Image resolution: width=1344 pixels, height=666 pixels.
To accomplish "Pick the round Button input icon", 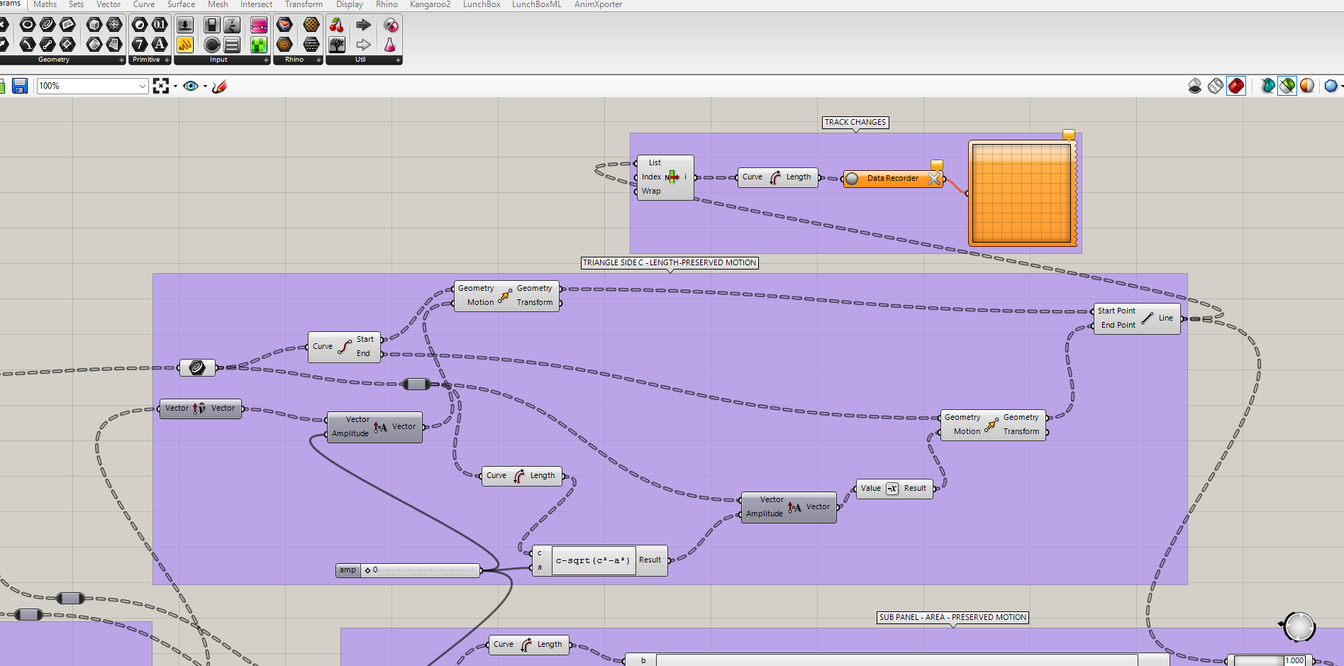I will click(211, 45).
